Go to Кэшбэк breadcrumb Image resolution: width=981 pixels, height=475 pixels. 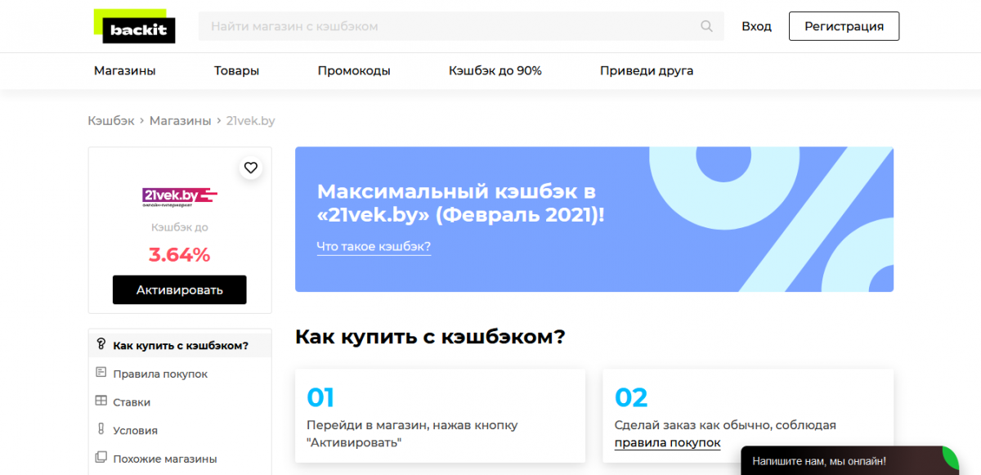point(111,120)
